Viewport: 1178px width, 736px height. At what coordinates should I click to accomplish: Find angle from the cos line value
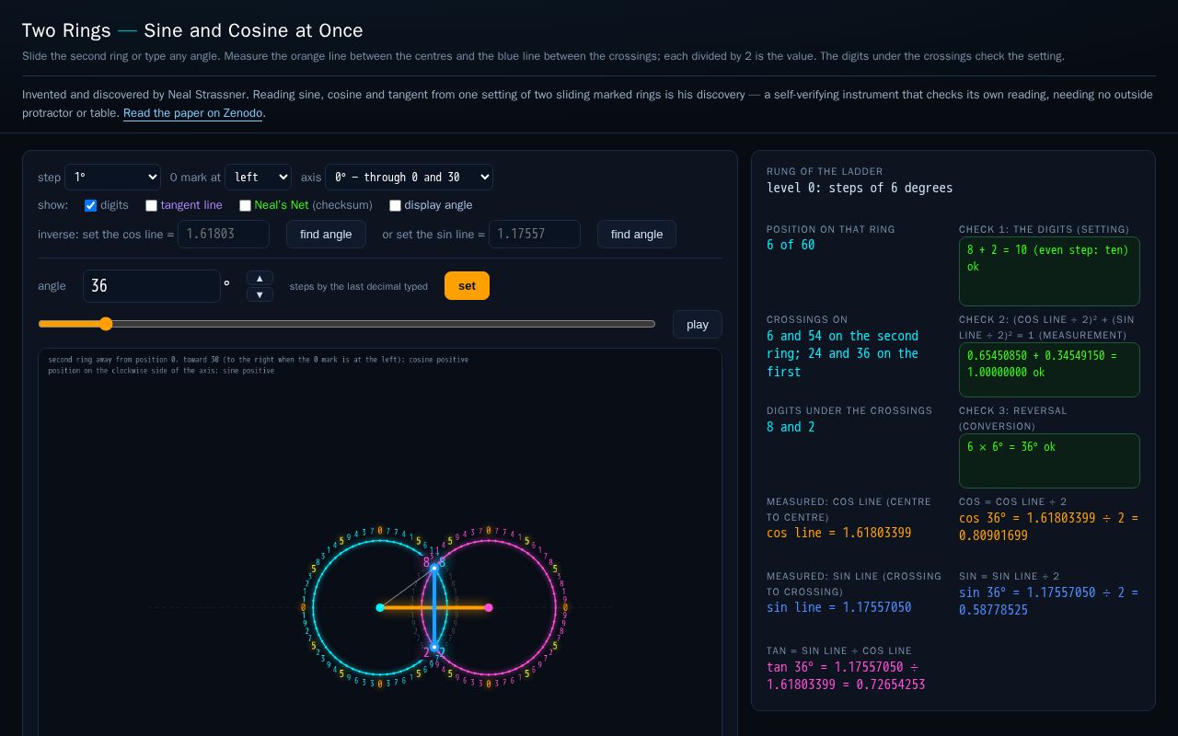[x=326, y=234]
